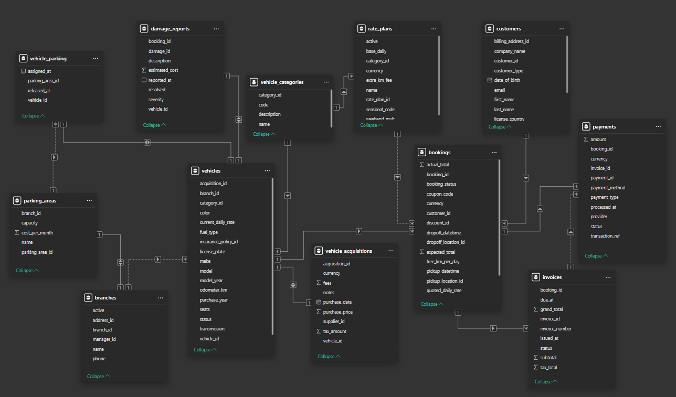676x397 pixels.
Task: Click the sigma icon next to estimated_cost
Action: [x=144, y=70]
